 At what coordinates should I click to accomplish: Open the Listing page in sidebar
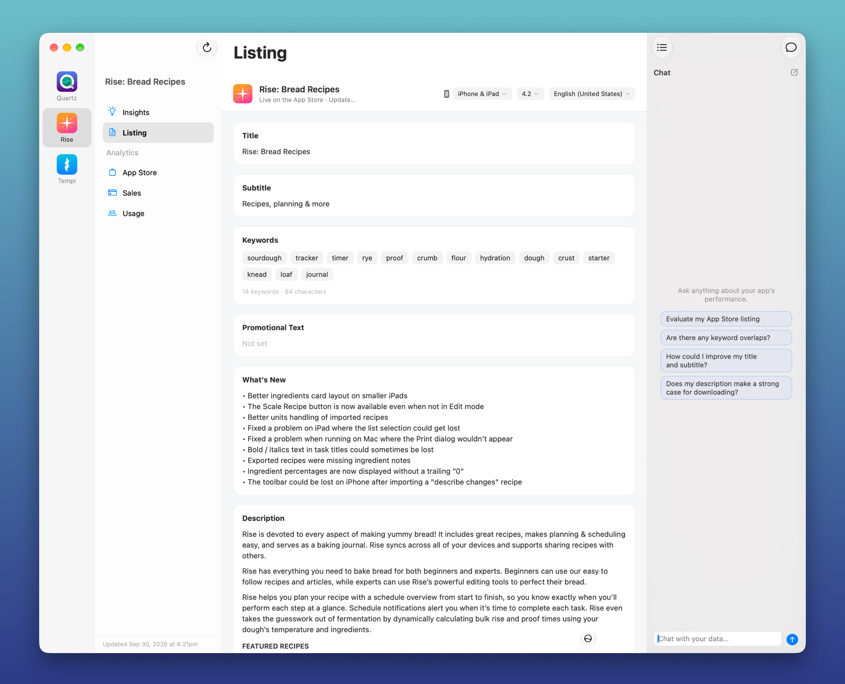pyautogui.click(x=158, y=133)
